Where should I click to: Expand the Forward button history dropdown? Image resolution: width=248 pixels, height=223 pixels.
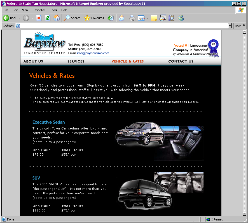[32, 18]
